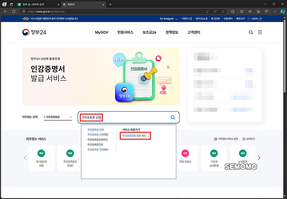Select the suggestion 주민등록증진위확인 without spaces
This screenshot has height=199, width=287.
[x=97, y=140]
